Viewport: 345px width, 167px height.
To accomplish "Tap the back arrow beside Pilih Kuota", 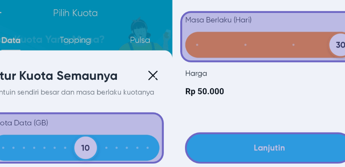I will 0,13.
